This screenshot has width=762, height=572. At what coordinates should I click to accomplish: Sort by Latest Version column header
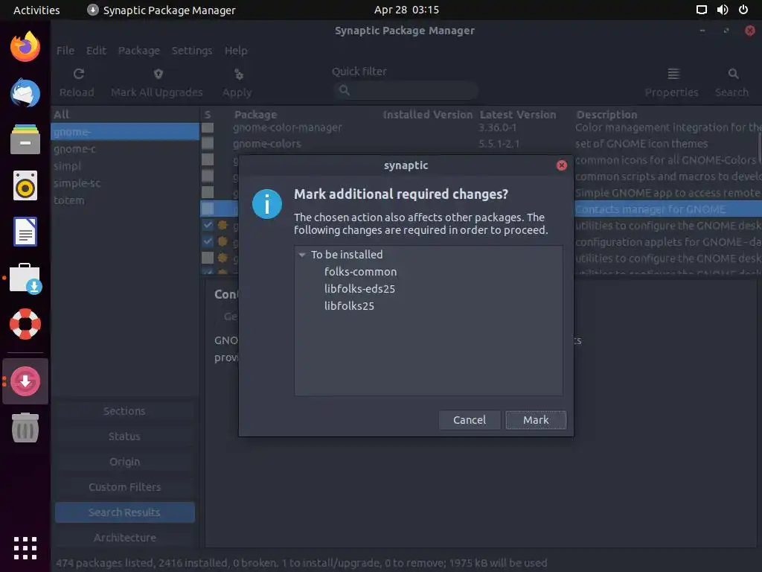(x=518, y=114)
